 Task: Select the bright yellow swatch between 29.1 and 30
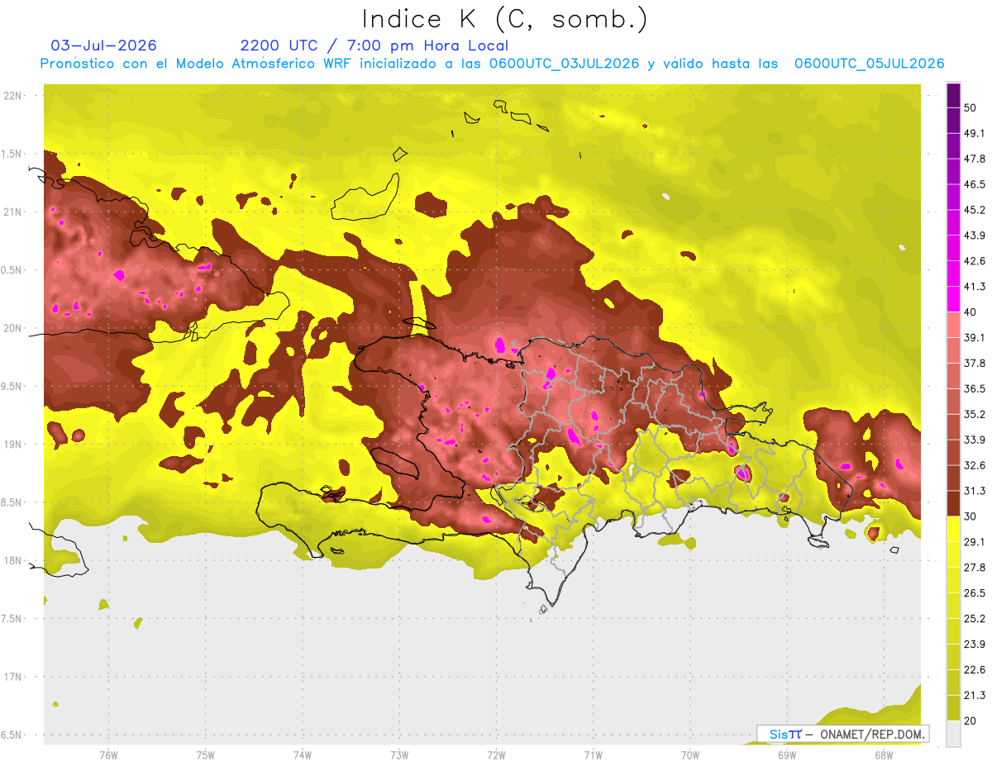tap(953, 529)
